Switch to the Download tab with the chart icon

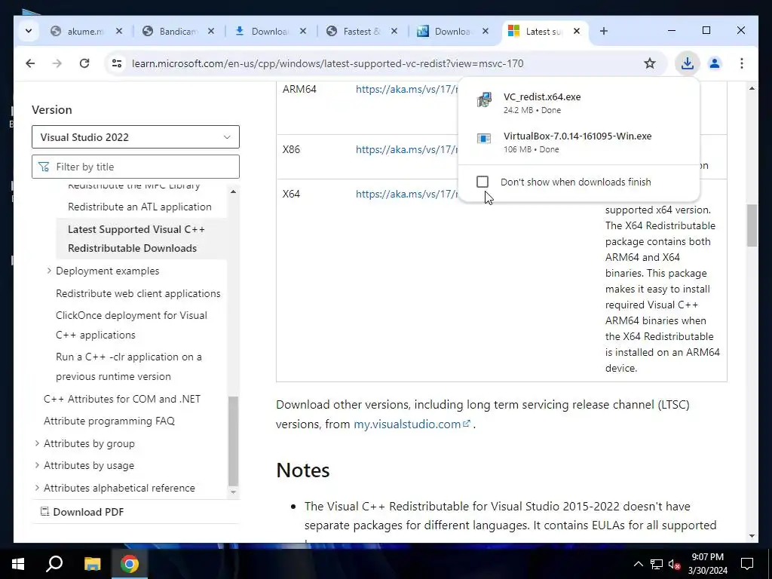(x=453, y=31)
